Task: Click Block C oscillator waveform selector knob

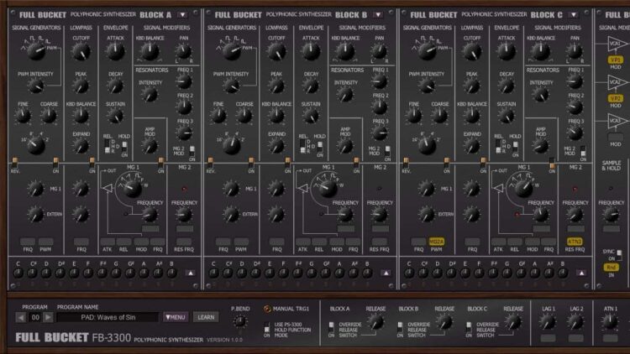Action: coord(427,51)
